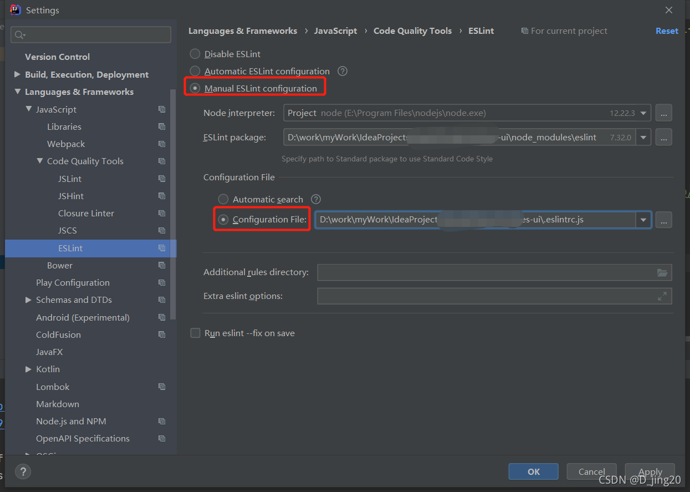
Task: Open the ESLint package dropdown arrow
Action: point(643,137)
